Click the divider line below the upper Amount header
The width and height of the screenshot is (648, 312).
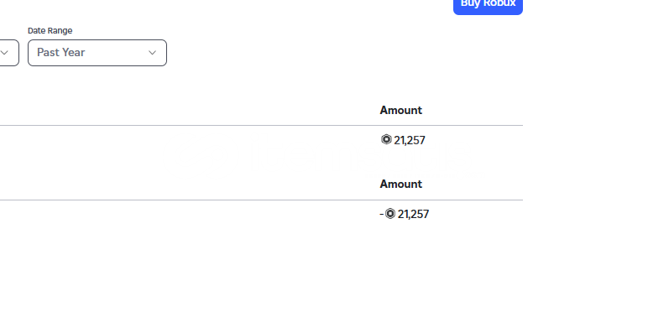pyautogui.click(x=261, y=125)
